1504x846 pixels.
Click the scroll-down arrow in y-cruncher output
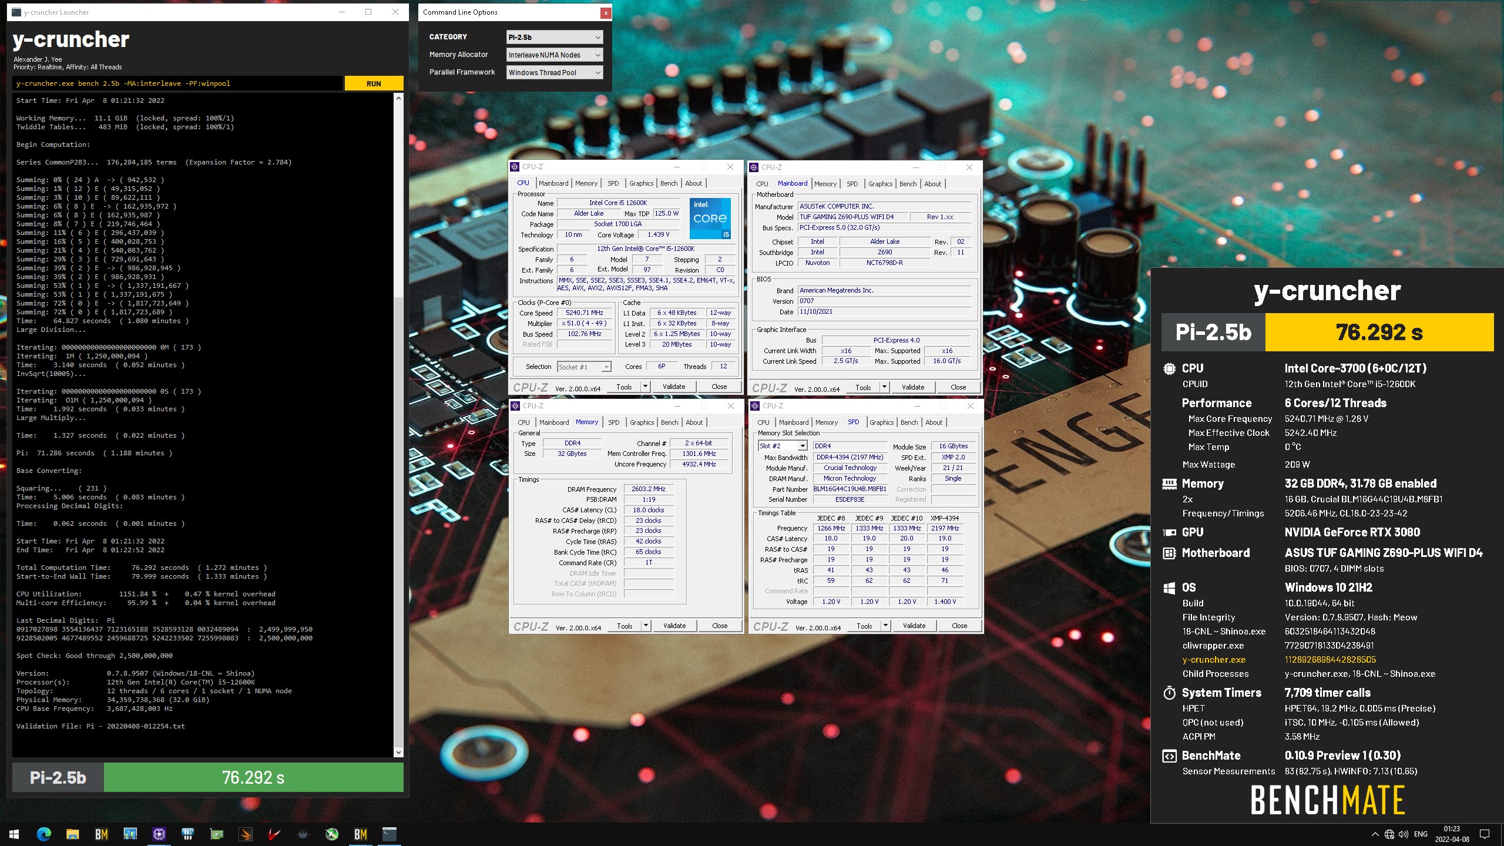(398, 752)
